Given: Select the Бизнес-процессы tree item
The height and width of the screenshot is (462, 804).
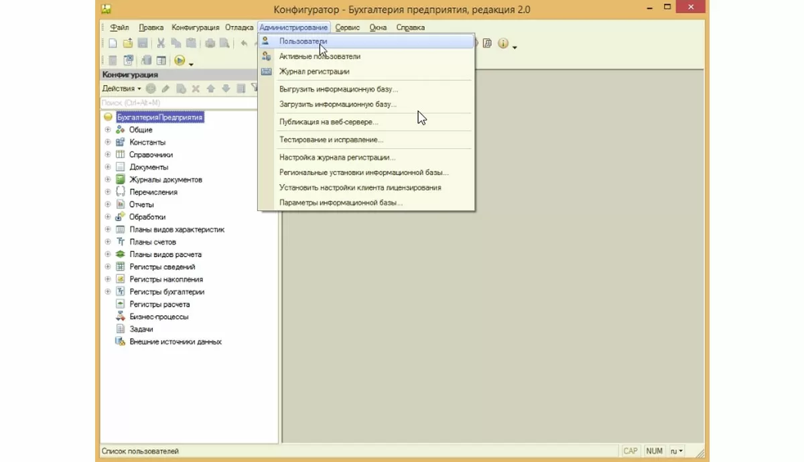Looking at the screenshot, I should coord(159,317).
